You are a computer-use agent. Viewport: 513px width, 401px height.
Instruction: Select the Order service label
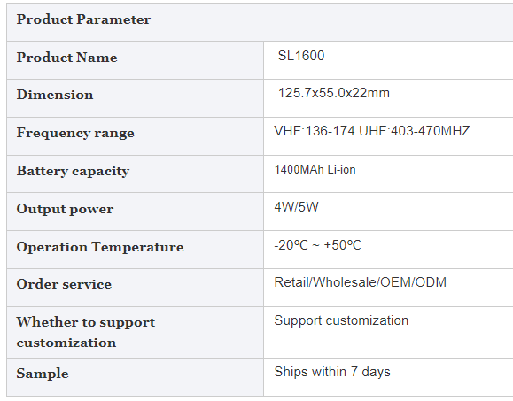[x=64, y=284]
